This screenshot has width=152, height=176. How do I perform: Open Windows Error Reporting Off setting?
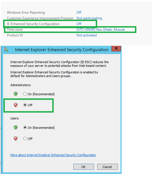[79, 12]
